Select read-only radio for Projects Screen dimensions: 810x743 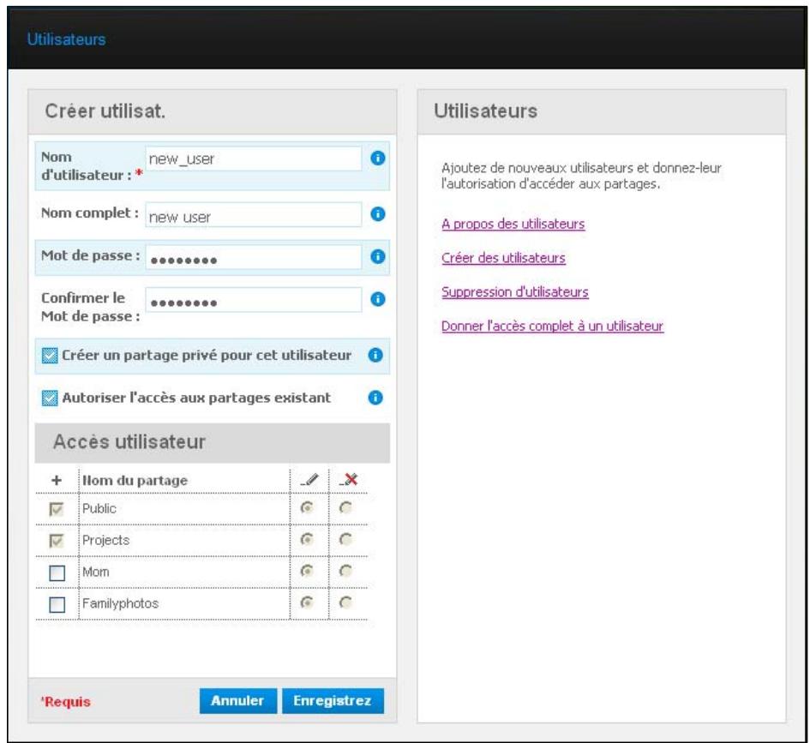pyautogui.click(x=345, y=540)
